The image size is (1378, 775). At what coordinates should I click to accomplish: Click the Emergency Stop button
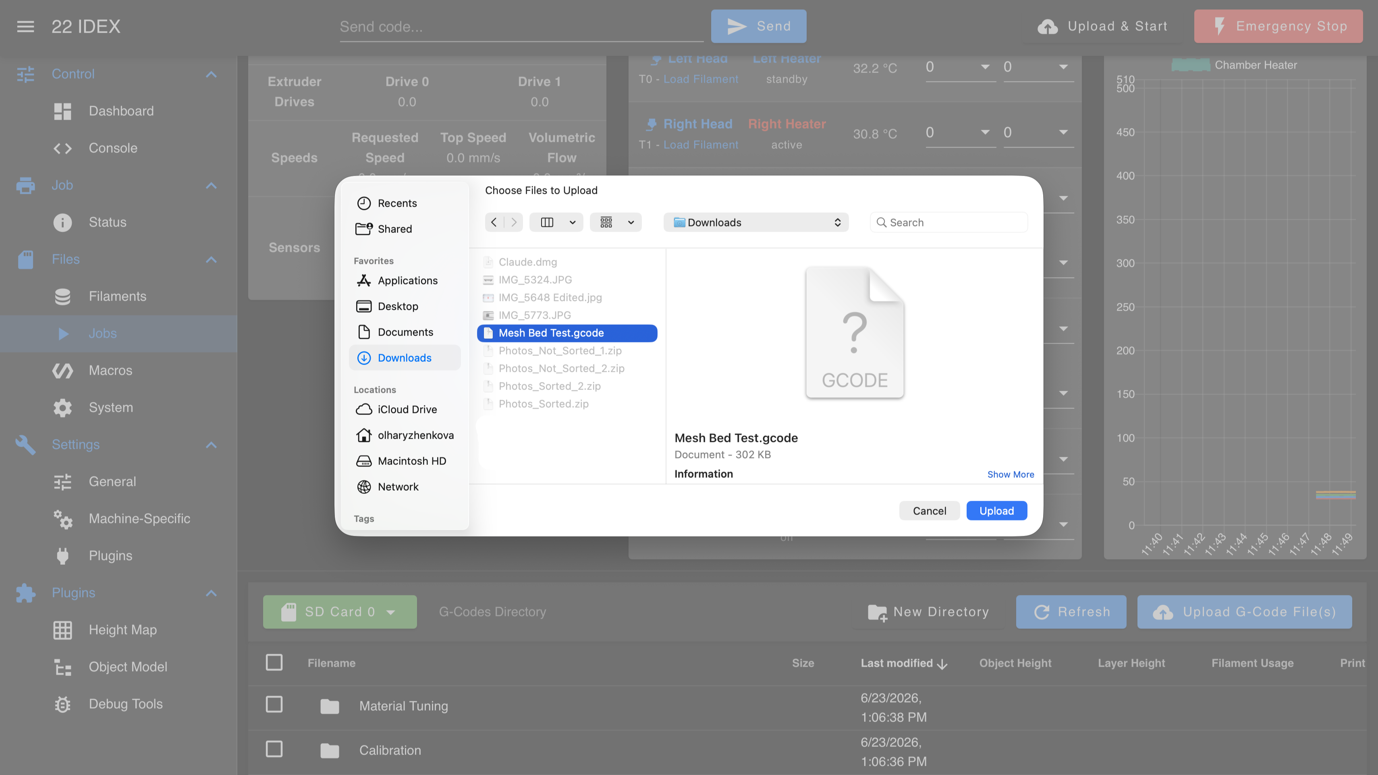[1278, 26]
